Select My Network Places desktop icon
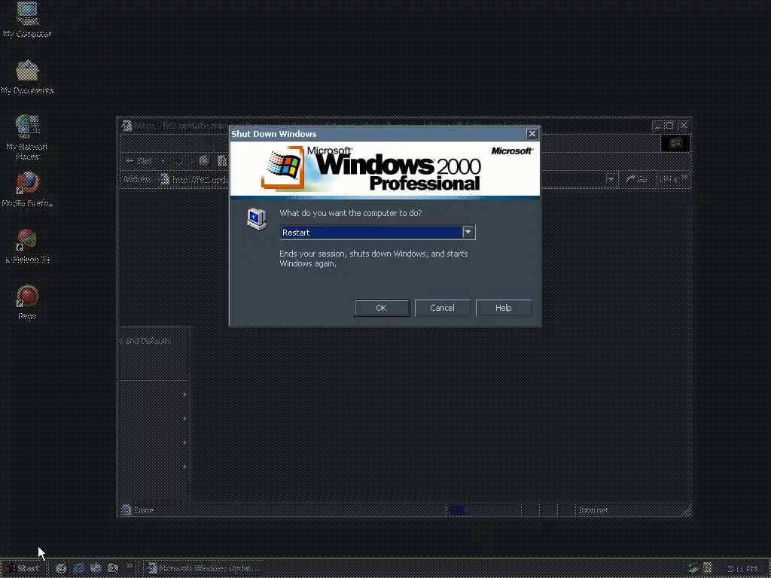 pyautogui.click(x=27, y=137)
